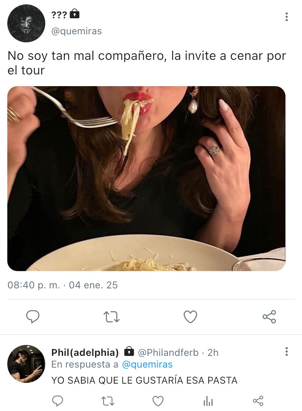Open more options menu for main tweet
This screenshot has width=302, height=411.
[287, 17]
